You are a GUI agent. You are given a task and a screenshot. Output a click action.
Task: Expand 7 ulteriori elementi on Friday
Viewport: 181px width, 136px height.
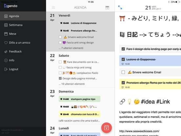click(71, 48)
